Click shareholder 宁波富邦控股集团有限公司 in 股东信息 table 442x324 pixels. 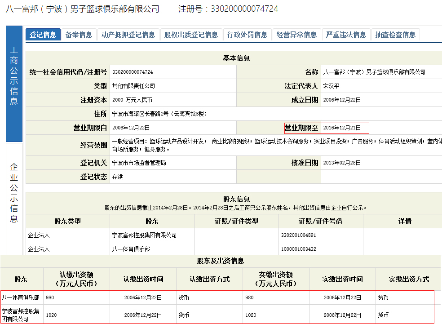click(144, 235)
